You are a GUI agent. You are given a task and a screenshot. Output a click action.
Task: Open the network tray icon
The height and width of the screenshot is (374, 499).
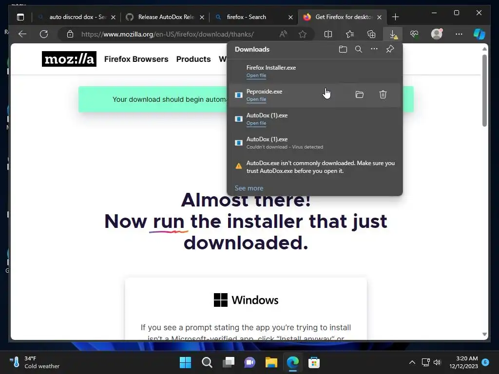[x=425, y=362]
